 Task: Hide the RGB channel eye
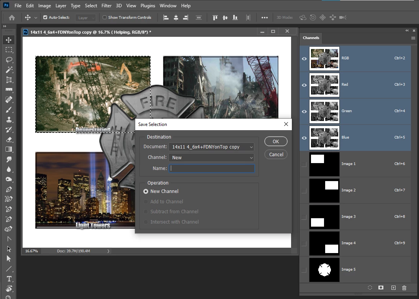pyautogui.click(x=304, y=59)
